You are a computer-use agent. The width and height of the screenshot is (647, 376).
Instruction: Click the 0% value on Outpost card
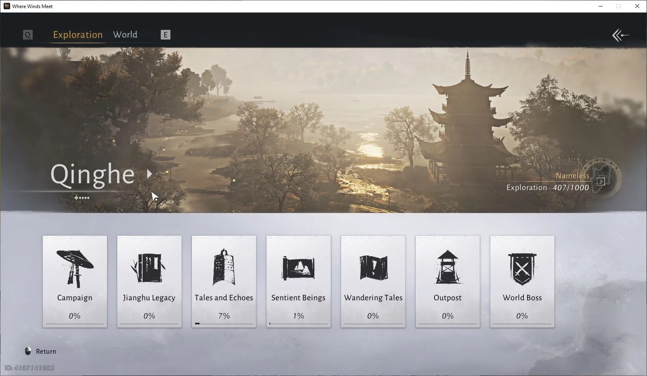(447, 316)
